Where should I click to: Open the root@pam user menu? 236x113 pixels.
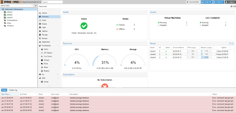coord(230,2)
